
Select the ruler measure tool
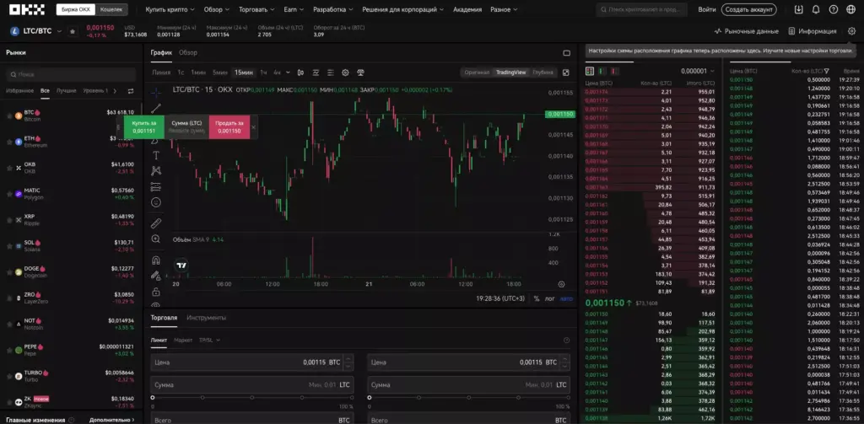tap(156, 223)
